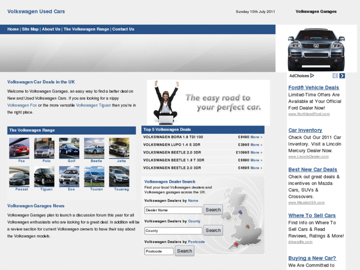This screenshot has width=360, height=270.
Task: Visit www.MazdaUSA.com ad URL
Action: pyautogui.click(x=307, y=203)
